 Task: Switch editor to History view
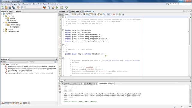click(x=67, y=14)
